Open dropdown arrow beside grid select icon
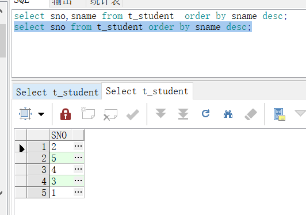 click(41, 114)
